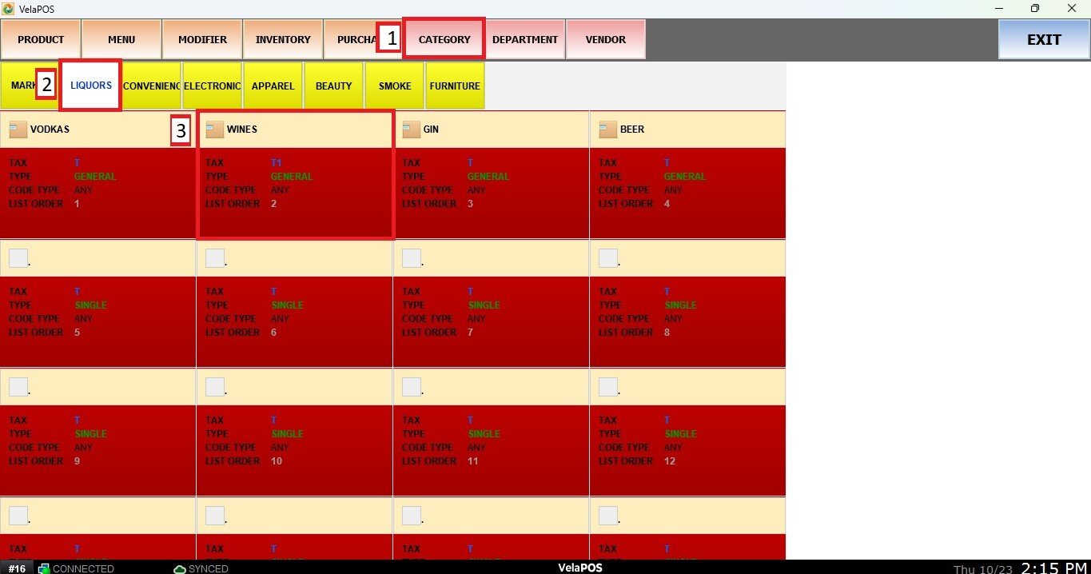
Task: Click the VODKAS category folder icon
Action: point(18,130)
